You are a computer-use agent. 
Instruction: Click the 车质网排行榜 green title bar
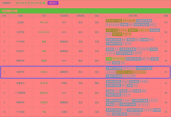pos(85,11)
